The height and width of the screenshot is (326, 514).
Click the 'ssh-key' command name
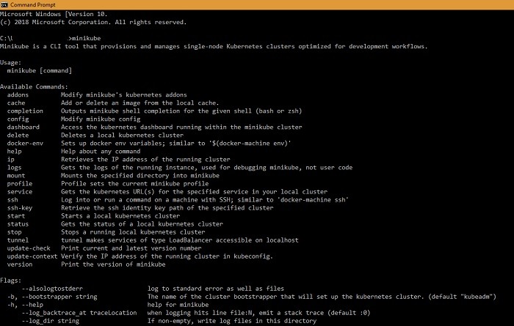(20, 208)
